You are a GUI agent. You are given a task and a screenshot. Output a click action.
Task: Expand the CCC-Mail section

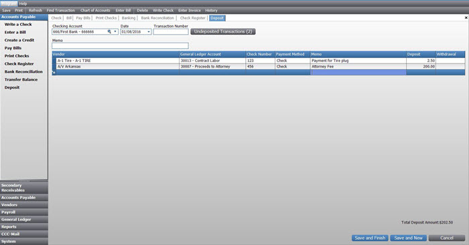point(24,234)
